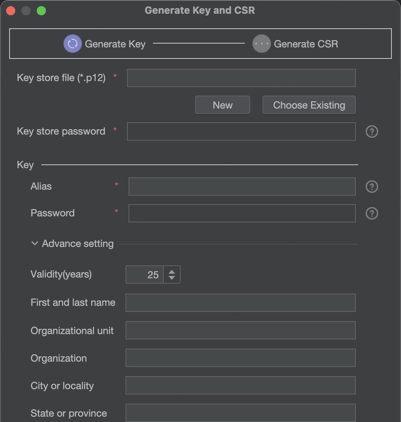Decrease Validity years with down arrow
This screenshot has width=401, height=422.
[x=172, y=278]
